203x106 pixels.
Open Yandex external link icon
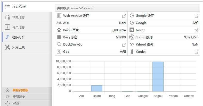tap(196, 52)
